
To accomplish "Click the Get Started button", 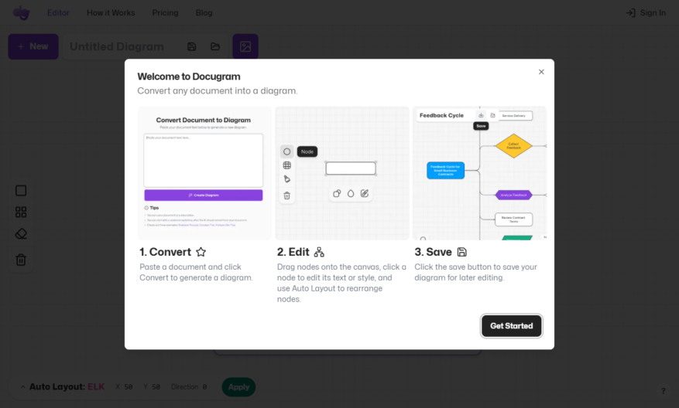I will pos(512,326).
